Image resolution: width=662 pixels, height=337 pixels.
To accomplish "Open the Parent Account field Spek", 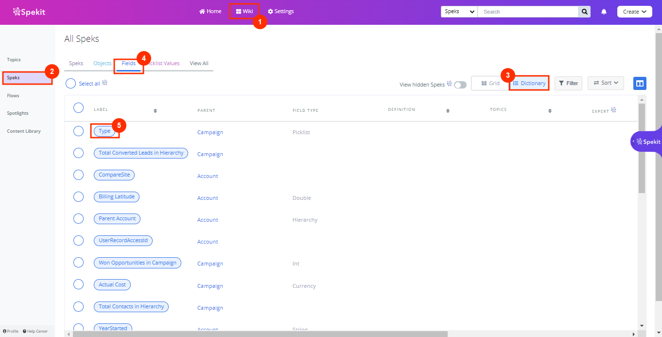I will tap(117, 219).
